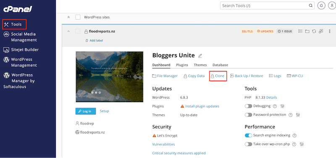Click Themes Up-to-date status
This screenshot has height=158, width=336.
point(189,115)
